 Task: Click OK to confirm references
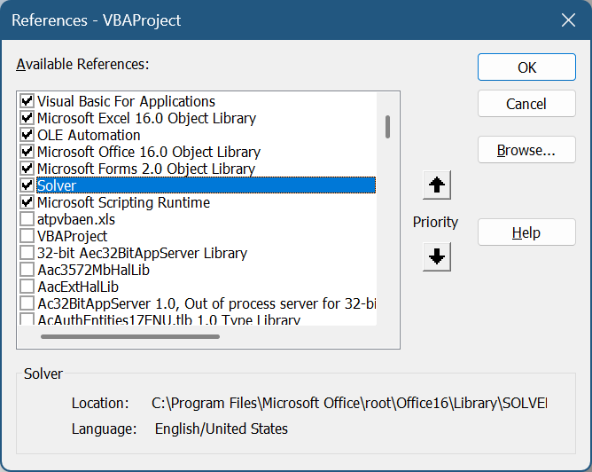(526, 67)
